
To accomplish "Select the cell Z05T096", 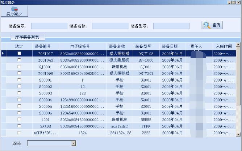I will click(x=46, y=74).
